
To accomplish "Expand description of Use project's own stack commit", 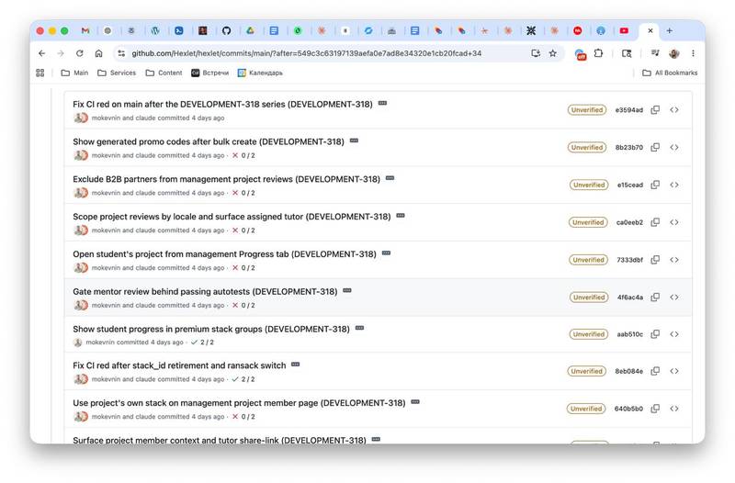I will (x=415, y=402).
